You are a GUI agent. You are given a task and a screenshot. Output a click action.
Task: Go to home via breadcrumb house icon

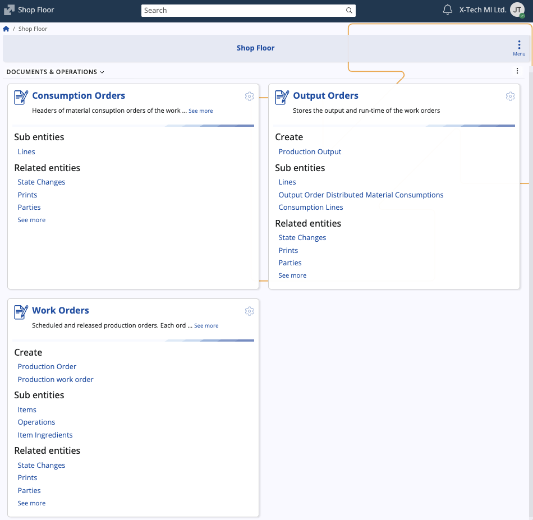(x=6, y=29)
